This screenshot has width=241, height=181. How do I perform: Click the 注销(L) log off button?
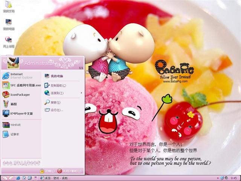47,171
